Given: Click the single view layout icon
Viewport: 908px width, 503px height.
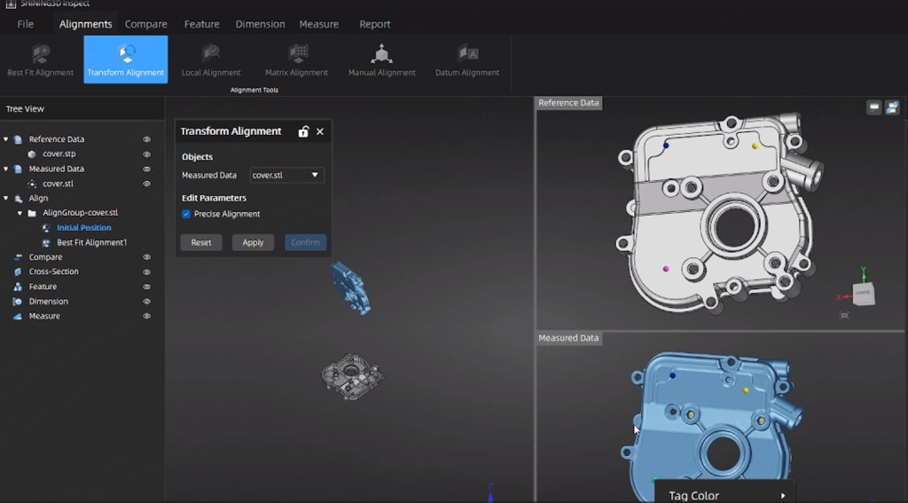Looking at the screenshot, I should click(x=874, y=107).
